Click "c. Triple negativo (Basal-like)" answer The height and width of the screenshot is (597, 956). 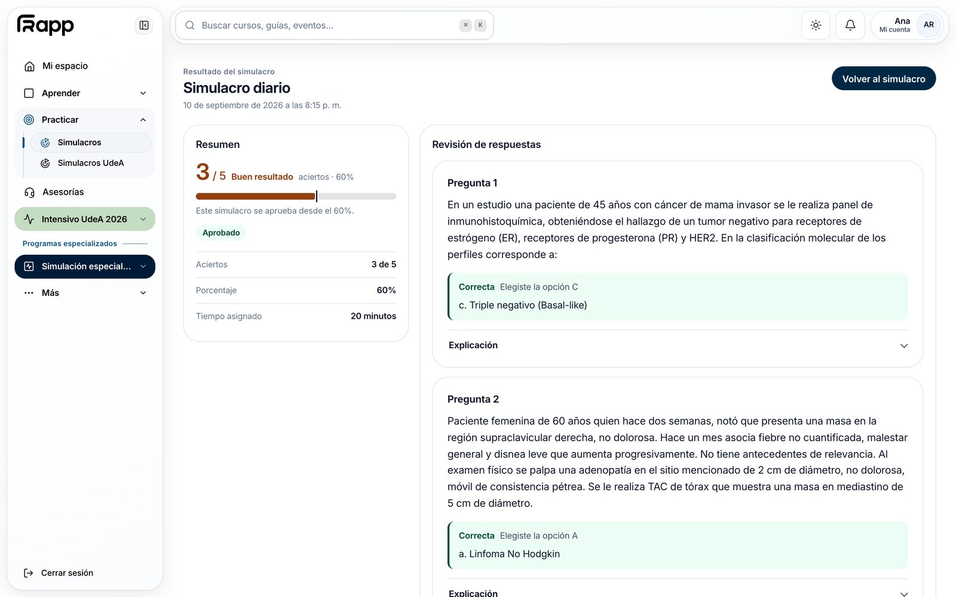(x=523, y=306)
